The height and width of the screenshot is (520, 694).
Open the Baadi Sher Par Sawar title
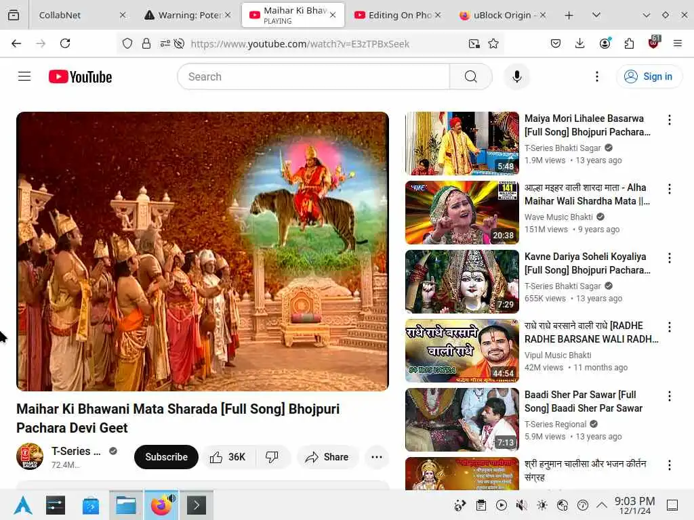[x=584, y=401]
